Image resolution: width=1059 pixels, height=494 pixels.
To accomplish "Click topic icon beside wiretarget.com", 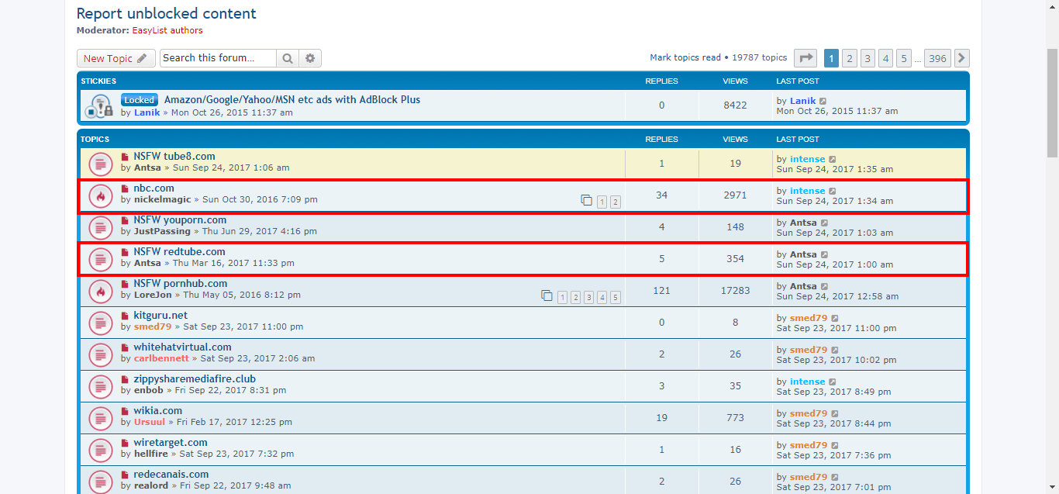I will point(100,450).
